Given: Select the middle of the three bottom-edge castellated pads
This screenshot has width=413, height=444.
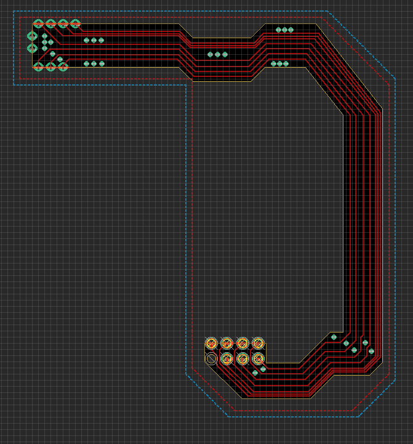Looking at the screenshot, I should point(50,67).
